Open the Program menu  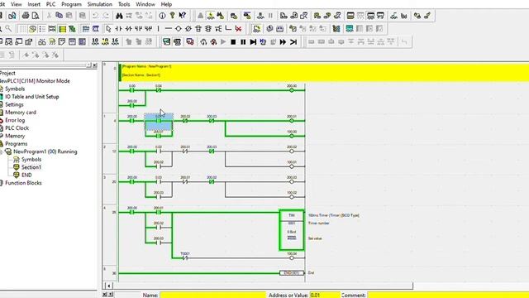[72, 4]
